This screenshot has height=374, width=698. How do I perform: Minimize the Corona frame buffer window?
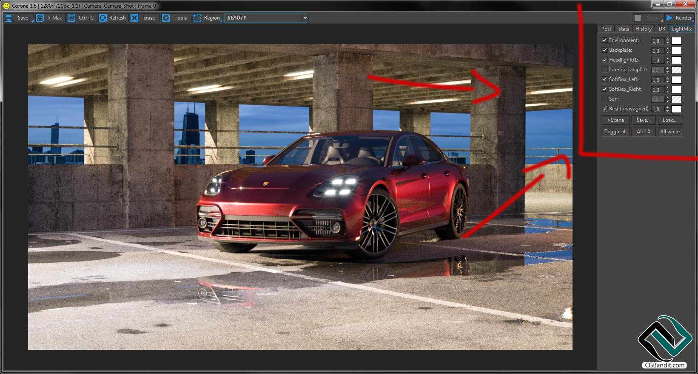pos(658,4)
